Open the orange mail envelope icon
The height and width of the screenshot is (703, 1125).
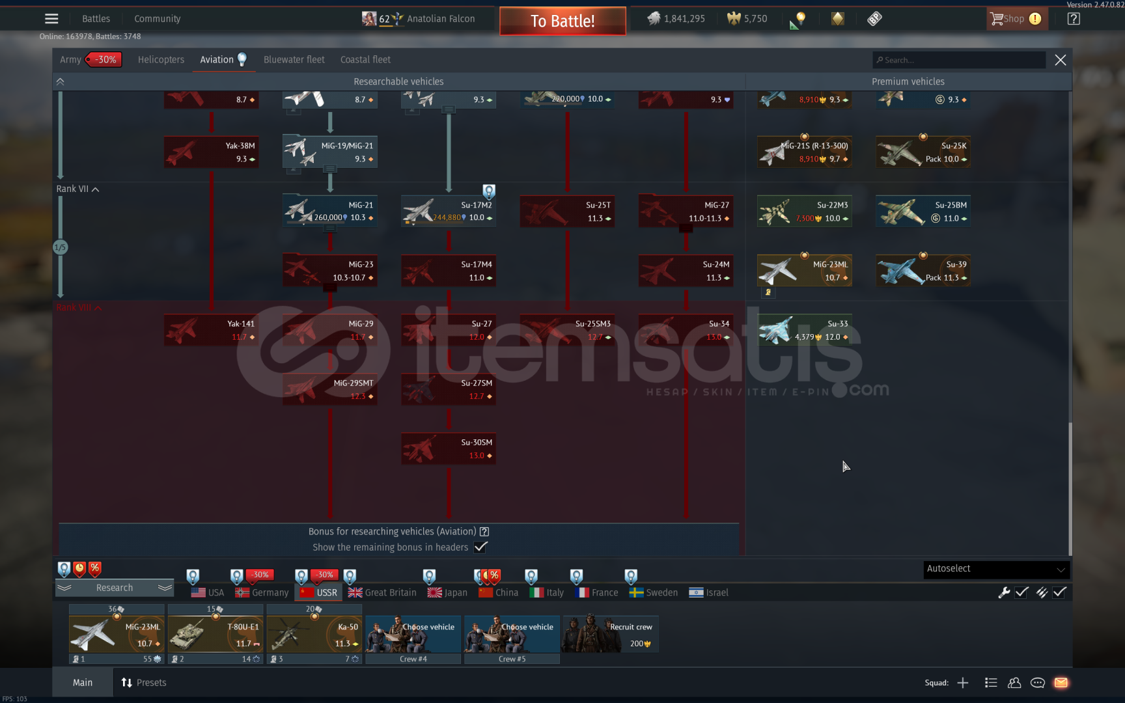1061,683
